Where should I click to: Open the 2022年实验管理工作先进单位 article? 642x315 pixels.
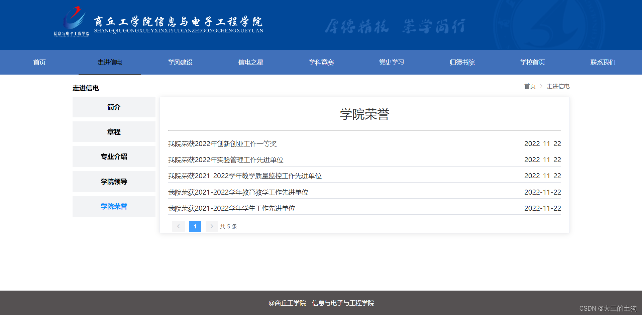pyautogui.click(x=226, y=160)
